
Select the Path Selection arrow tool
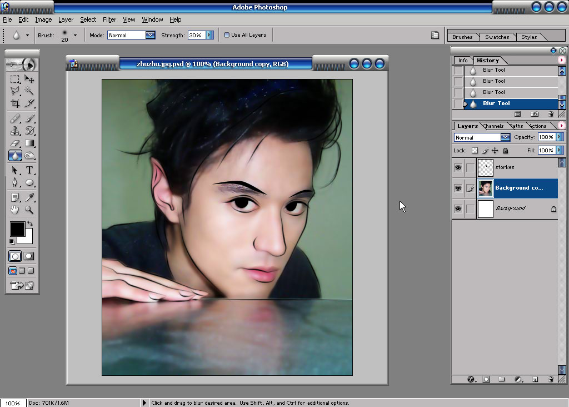click(x=15, y=170)
